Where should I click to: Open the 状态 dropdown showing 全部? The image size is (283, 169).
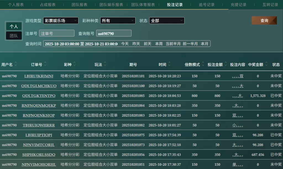click(x=167, y=21)
